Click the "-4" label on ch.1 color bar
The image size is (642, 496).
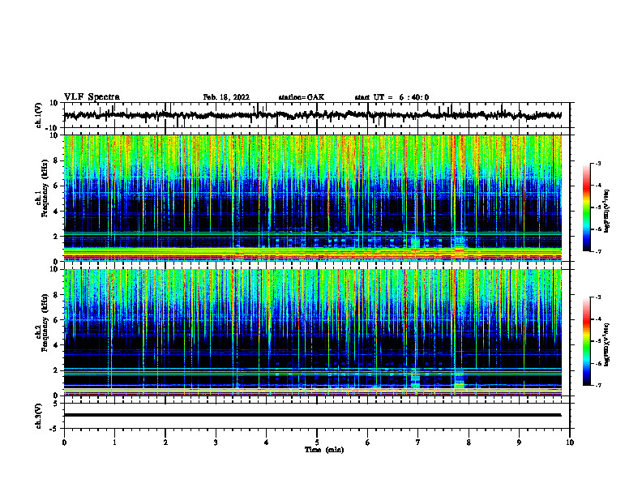click(x=597, y=186)
